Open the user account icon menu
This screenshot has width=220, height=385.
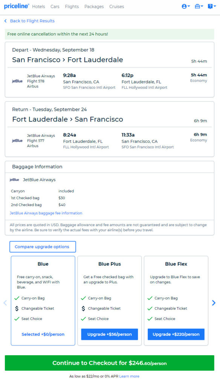[x=186, y=7]
